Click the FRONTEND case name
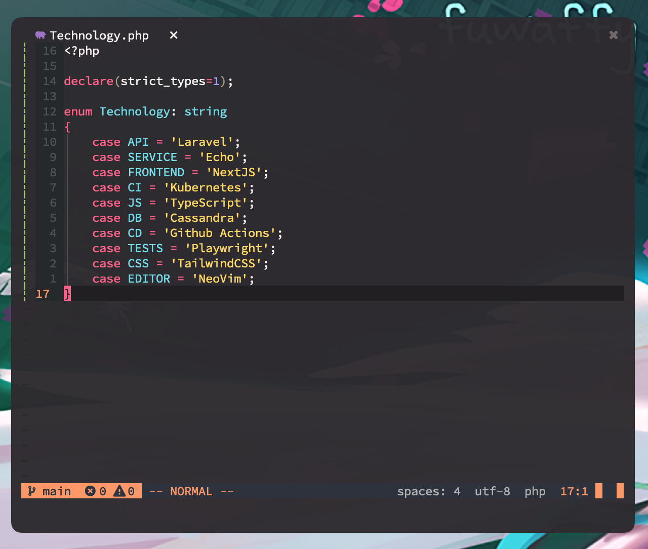 click(156, 172)
